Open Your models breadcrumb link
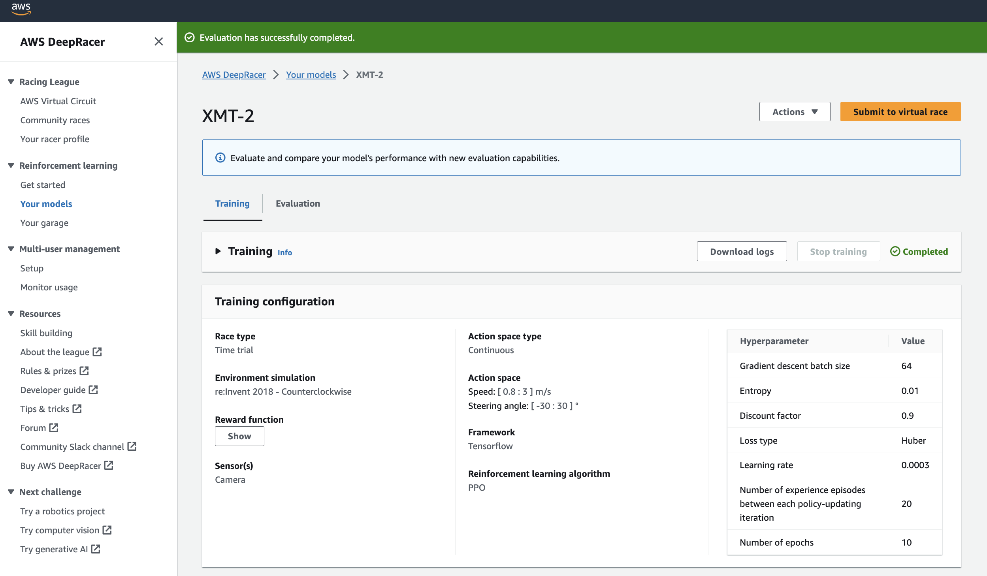 pyautogui.click(x=311, y=75)
